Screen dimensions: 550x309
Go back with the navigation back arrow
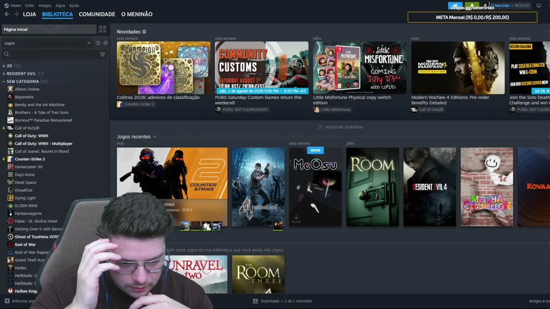(7, 14)
